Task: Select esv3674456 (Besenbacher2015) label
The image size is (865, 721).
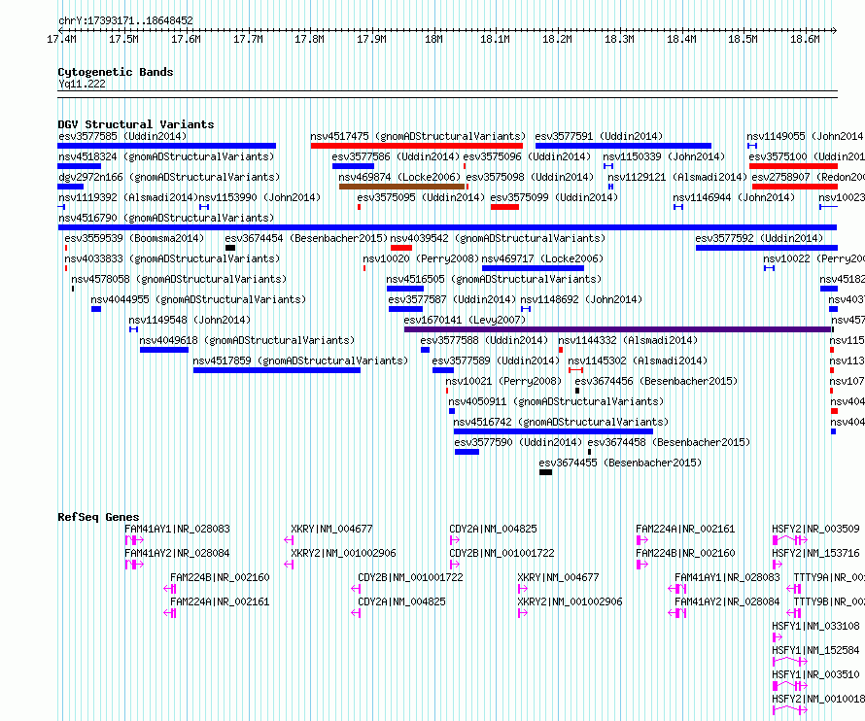Action: [x=656, y=381]
